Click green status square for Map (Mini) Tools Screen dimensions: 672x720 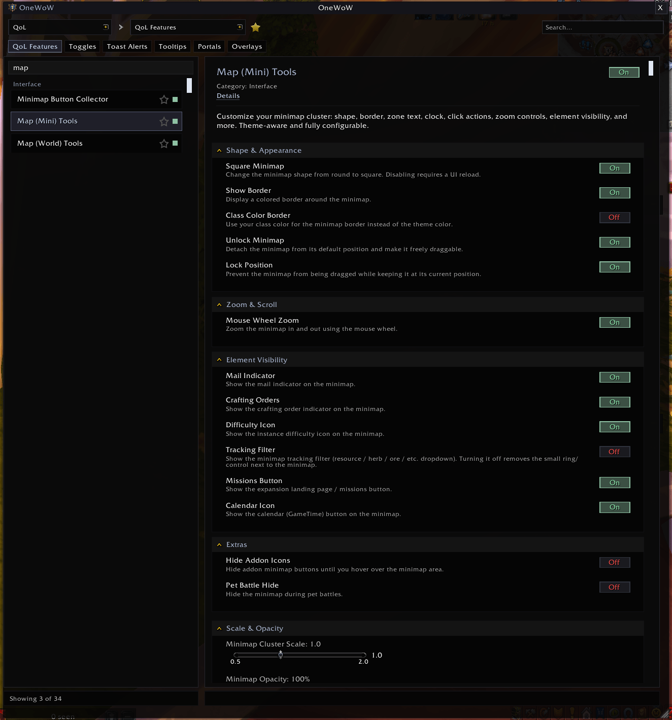coord(175,121)
